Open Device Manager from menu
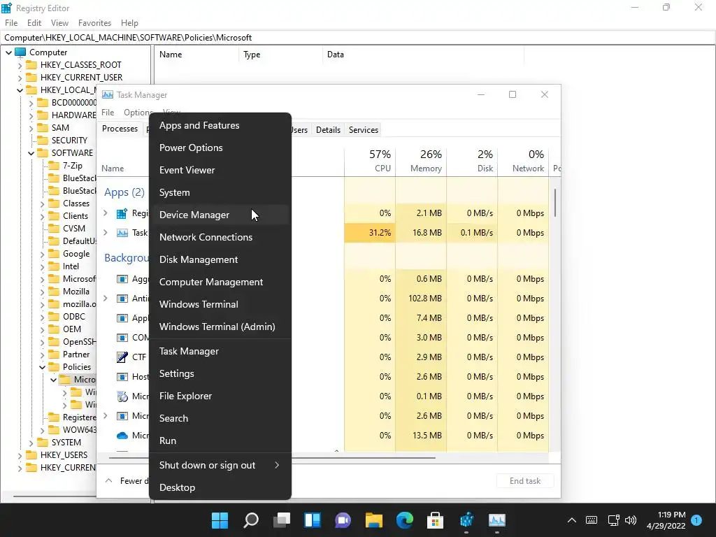 [x=220, y=215]
